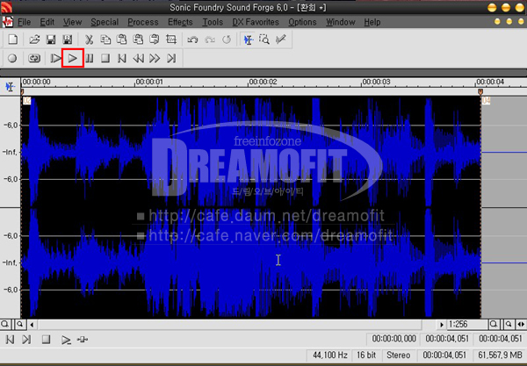
Task: Click the data window Stop button
Action: (46, 340)
